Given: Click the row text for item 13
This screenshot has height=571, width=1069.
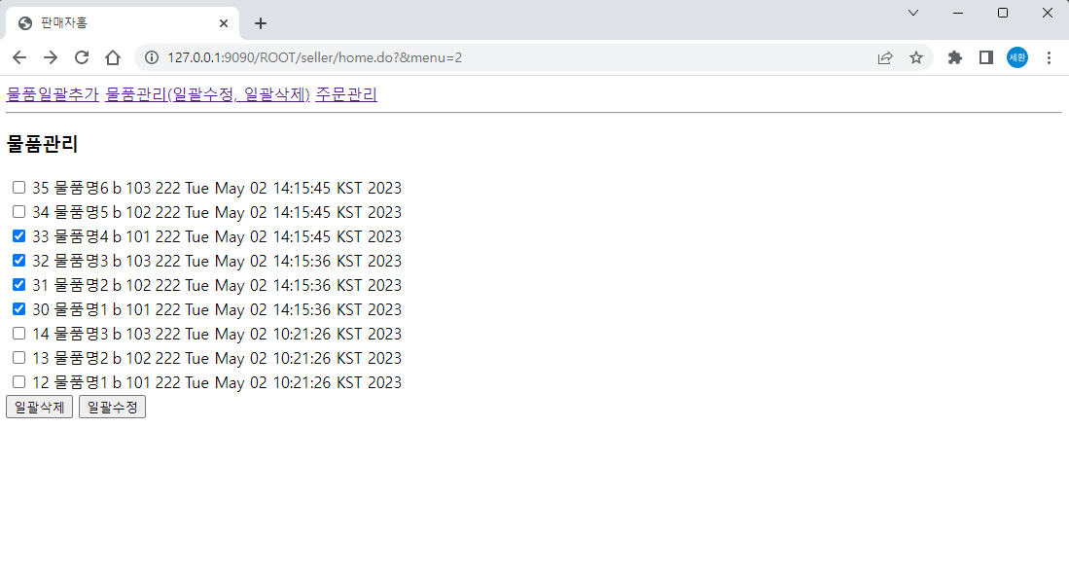Looking at the screenshot, I should point(217,358).
